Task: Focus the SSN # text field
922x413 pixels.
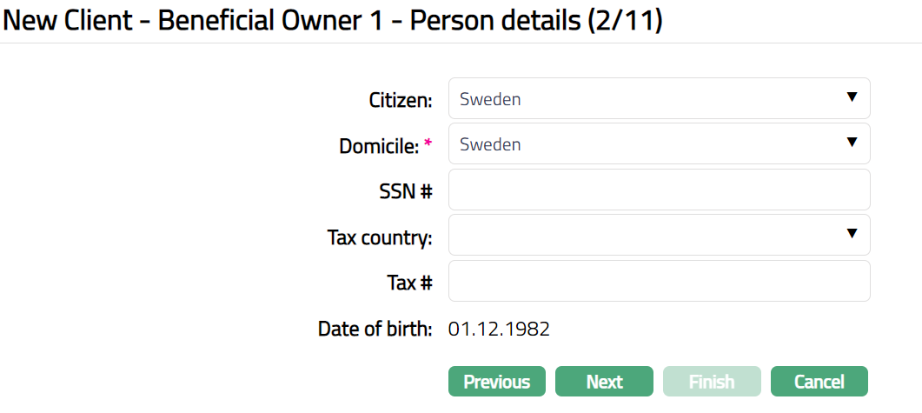Action: [659, 190]
